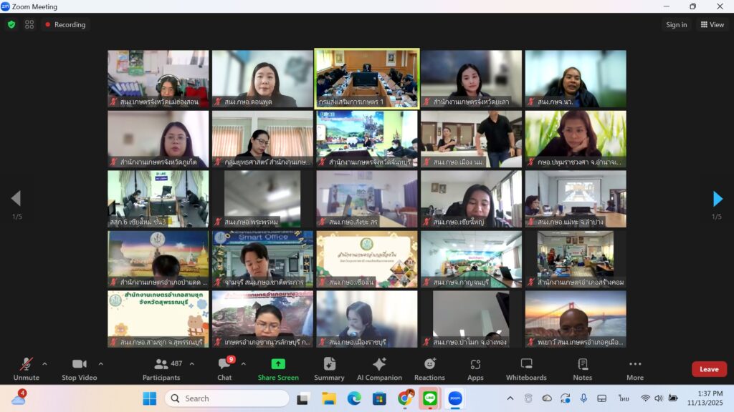Click the green encryption shield icon
734x412 pixels.
pos(11,24)
